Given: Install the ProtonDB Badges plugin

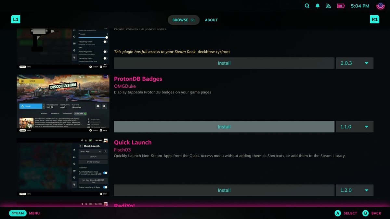Looking at the screenshot, I should click(x=224, y=127).
